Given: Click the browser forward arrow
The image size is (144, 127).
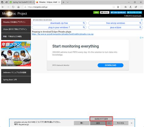Looking at the screenshot, I should 8,7.
